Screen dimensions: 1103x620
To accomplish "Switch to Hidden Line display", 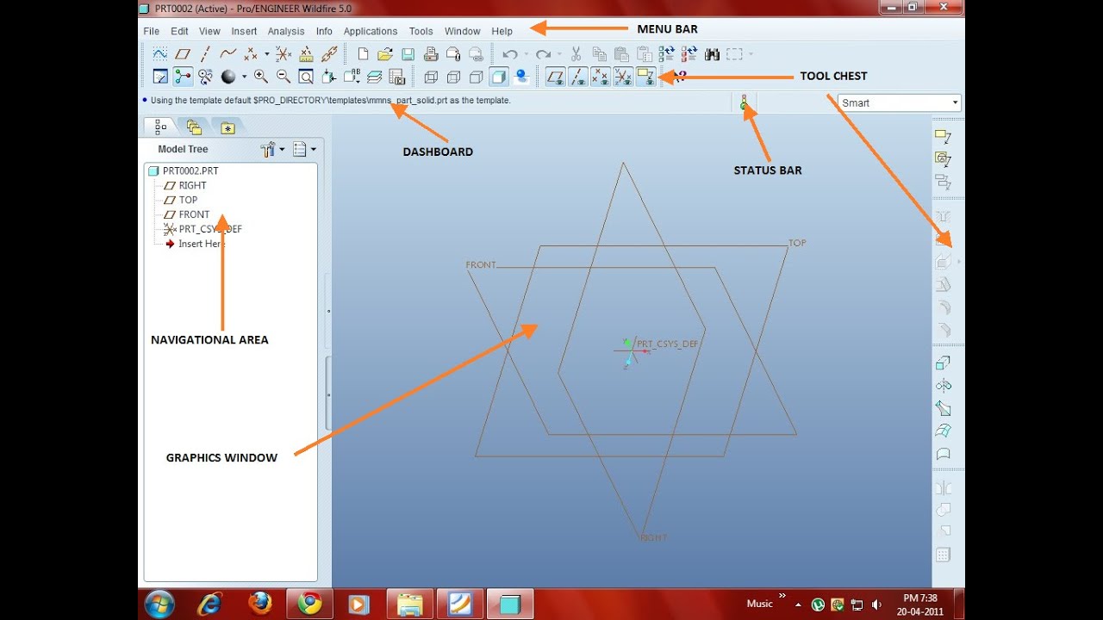I will point(453,77).
